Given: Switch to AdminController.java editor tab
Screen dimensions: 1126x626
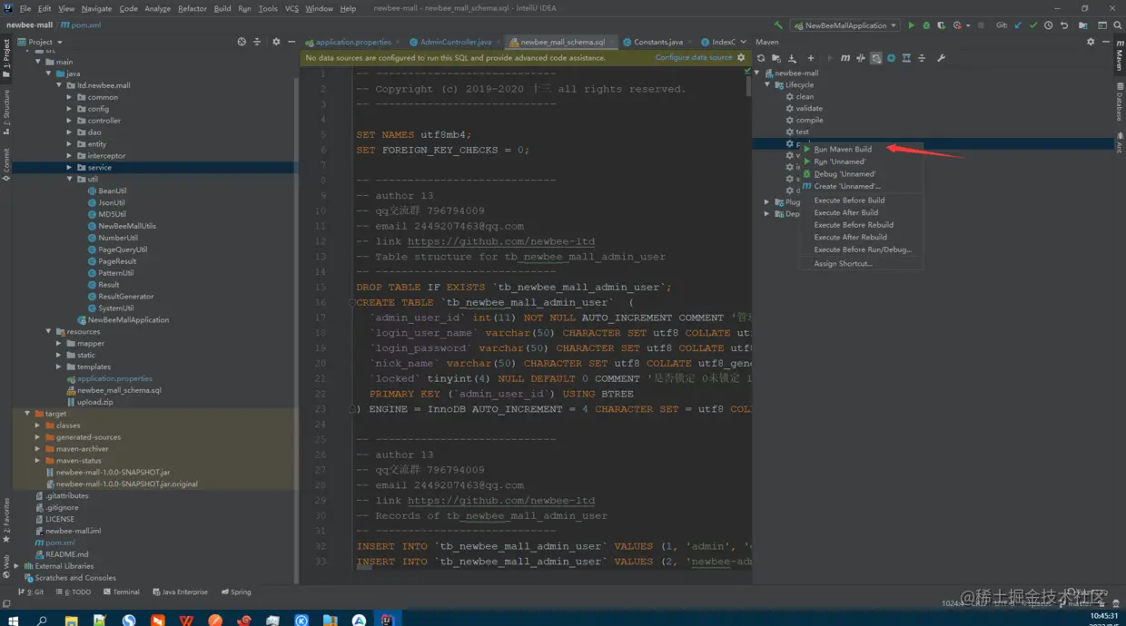Looking at the screenshot, I should 456,42.
